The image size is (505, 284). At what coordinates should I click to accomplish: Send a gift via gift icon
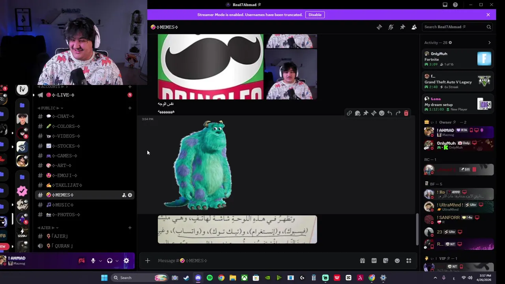click(362, 261)
